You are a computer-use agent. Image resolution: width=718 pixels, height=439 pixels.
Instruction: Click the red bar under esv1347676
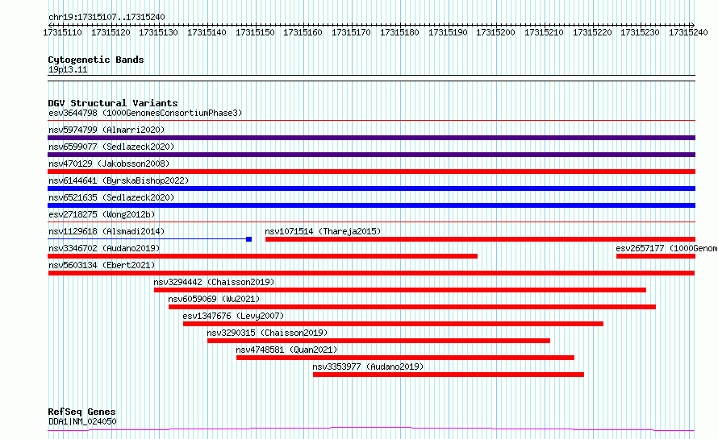click(394, 324)
